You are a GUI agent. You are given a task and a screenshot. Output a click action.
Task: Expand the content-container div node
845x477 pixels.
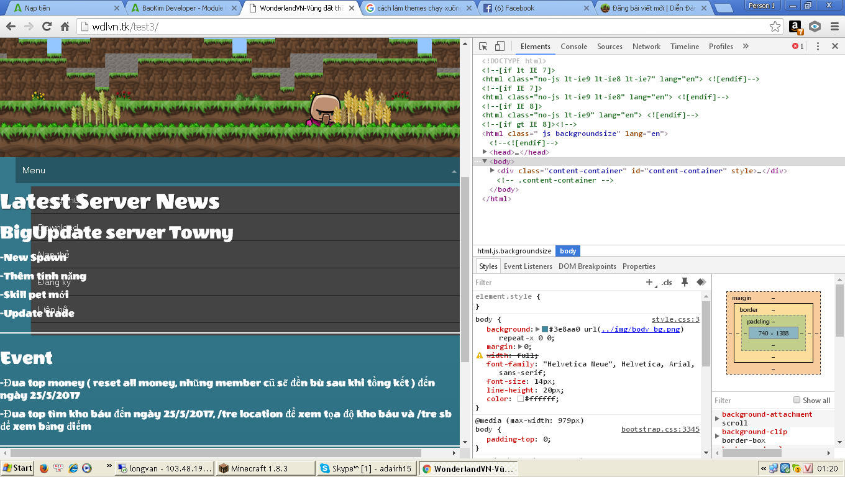pos(493,171)
